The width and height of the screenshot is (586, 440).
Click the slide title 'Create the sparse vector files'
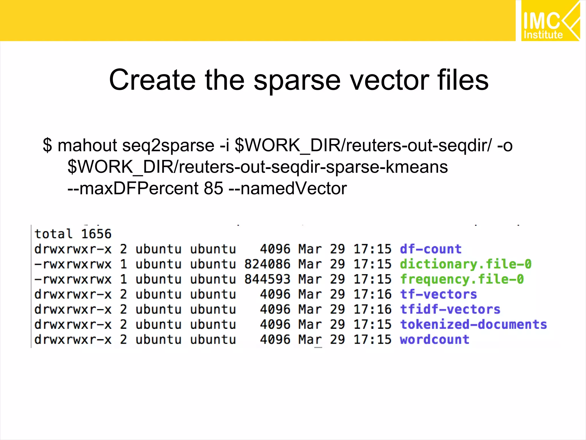(x=298, y=80)
